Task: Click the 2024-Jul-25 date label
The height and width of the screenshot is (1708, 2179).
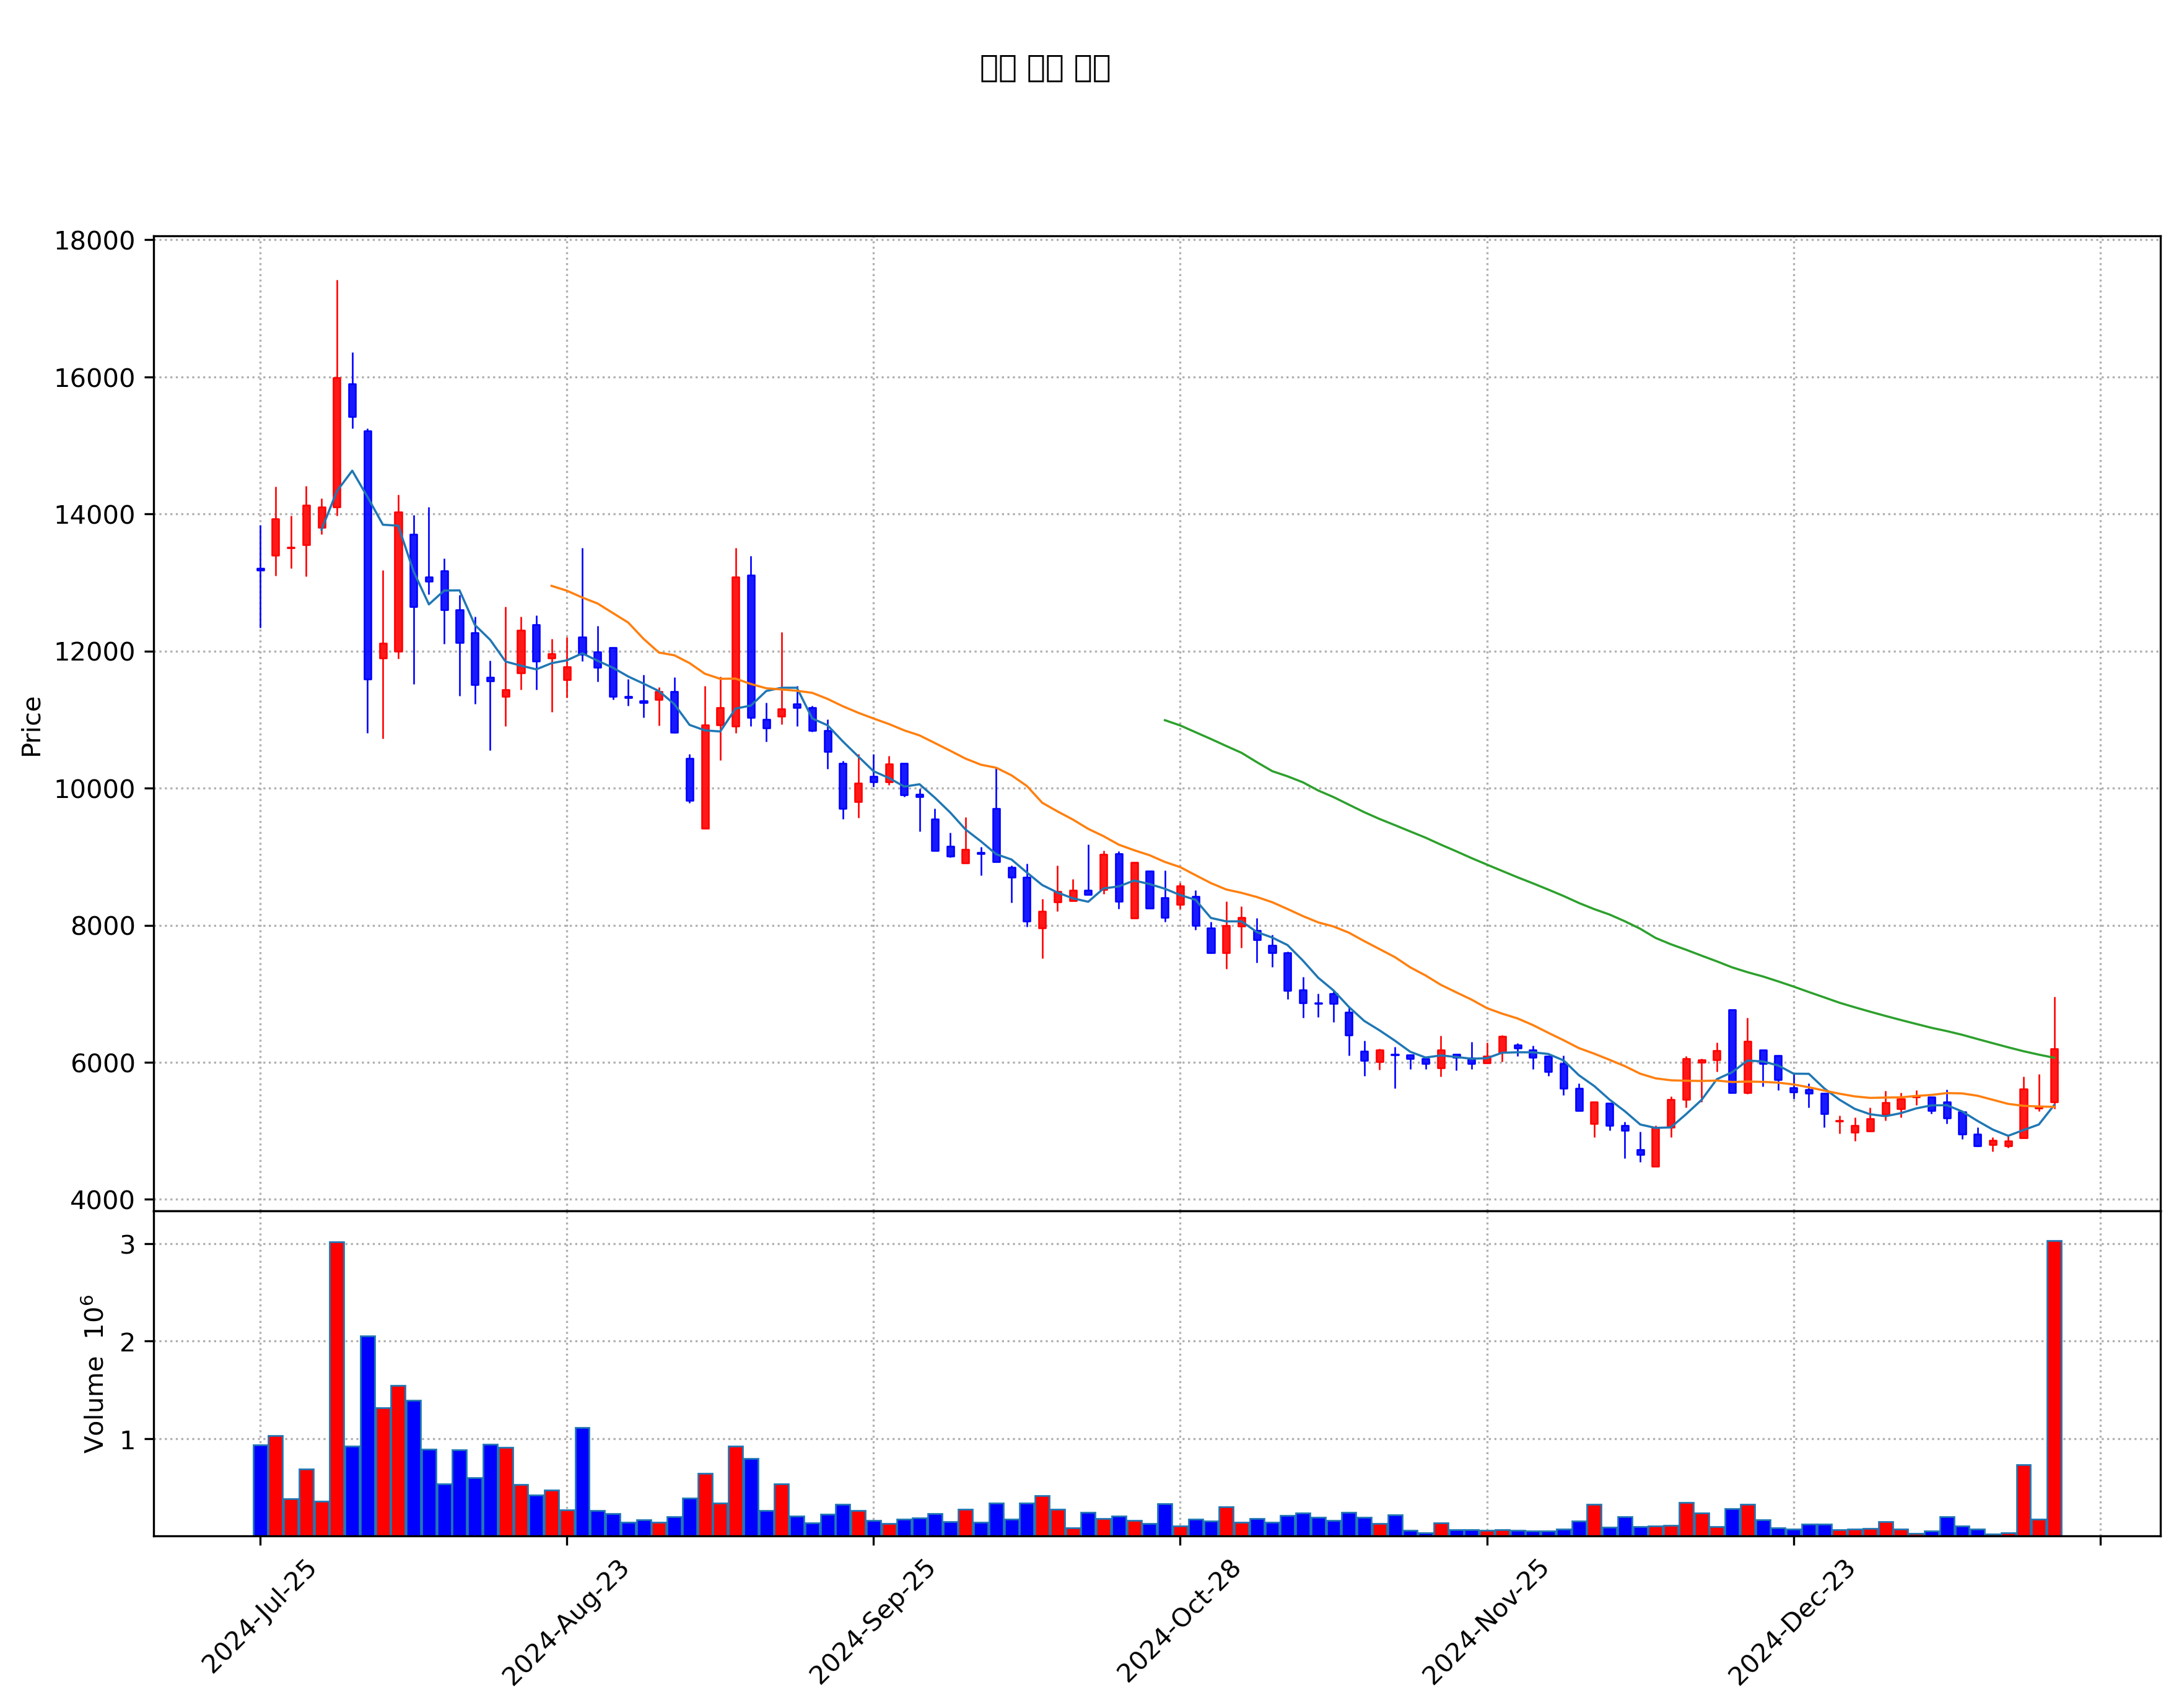Action: 259,1615
